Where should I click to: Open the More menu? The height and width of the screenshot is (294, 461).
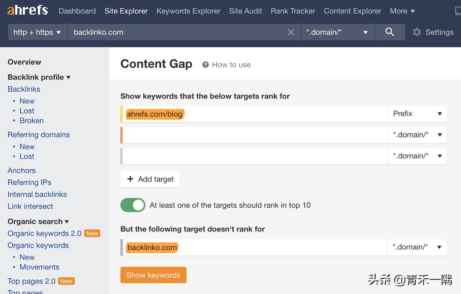[x=402, y=11]
